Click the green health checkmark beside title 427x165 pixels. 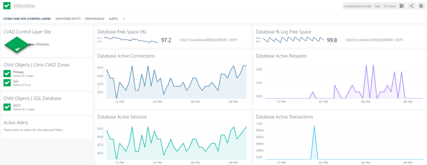click(x=7, y=6)
